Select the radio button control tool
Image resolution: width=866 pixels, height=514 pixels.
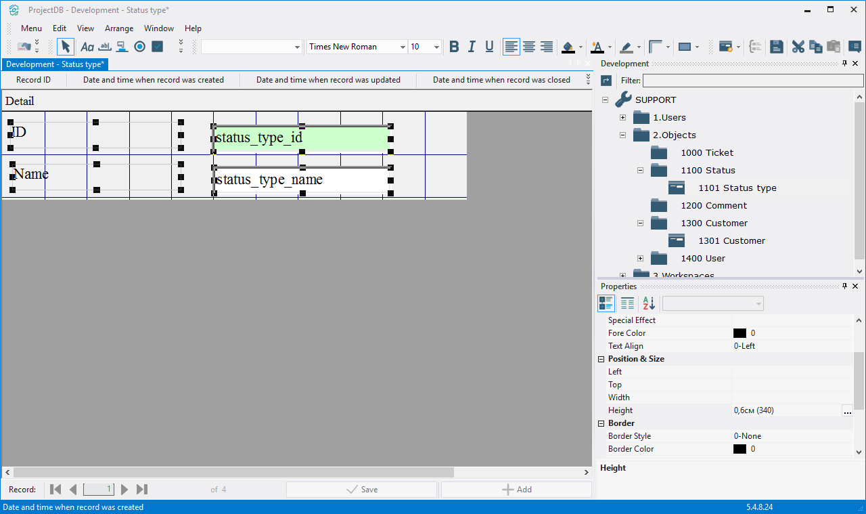tap(139, 47)
